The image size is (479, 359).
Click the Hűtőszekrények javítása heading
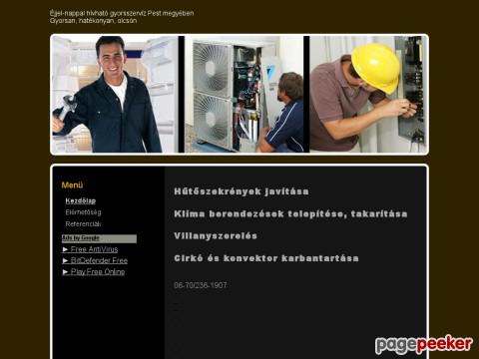[241, 191]
